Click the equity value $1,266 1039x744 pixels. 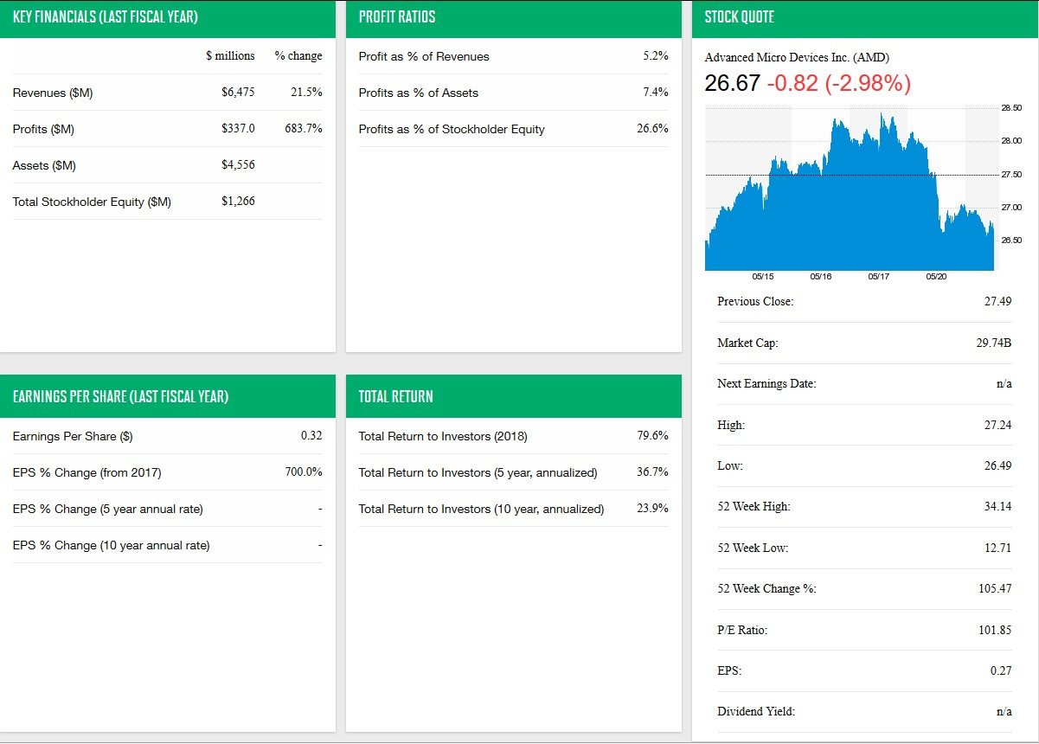point(239,202)
